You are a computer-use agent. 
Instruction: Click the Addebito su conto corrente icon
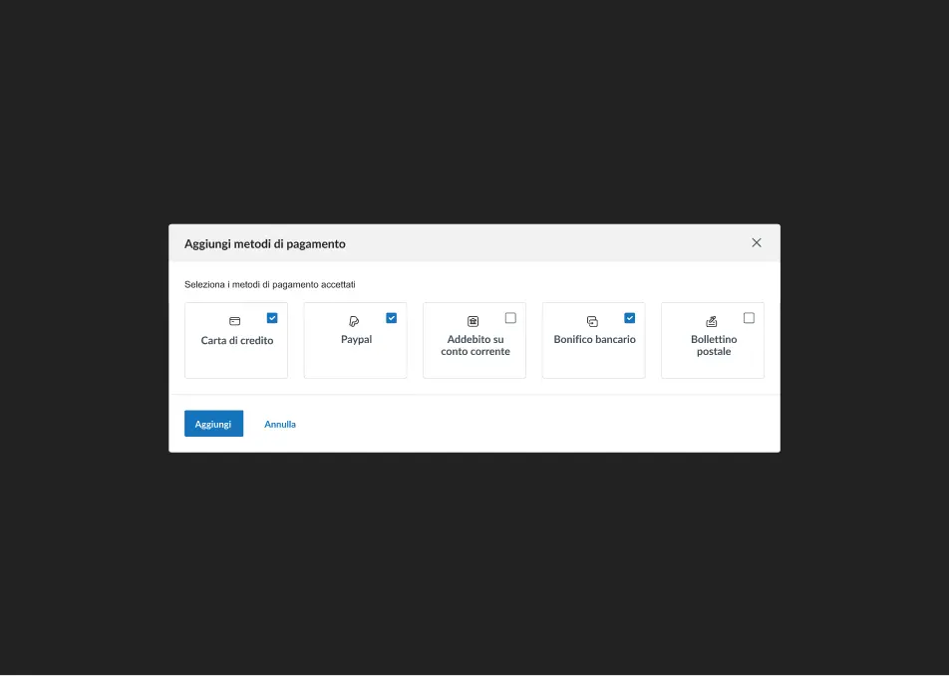point(474,321)
